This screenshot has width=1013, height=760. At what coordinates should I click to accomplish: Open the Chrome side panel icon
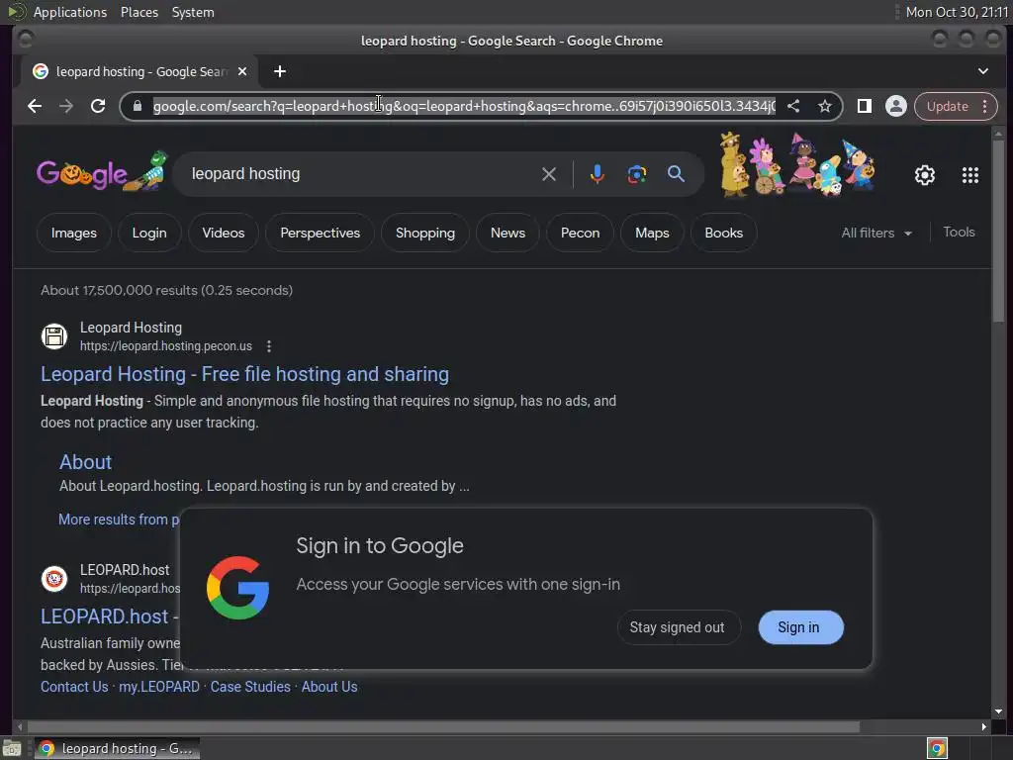click(864, 106)
